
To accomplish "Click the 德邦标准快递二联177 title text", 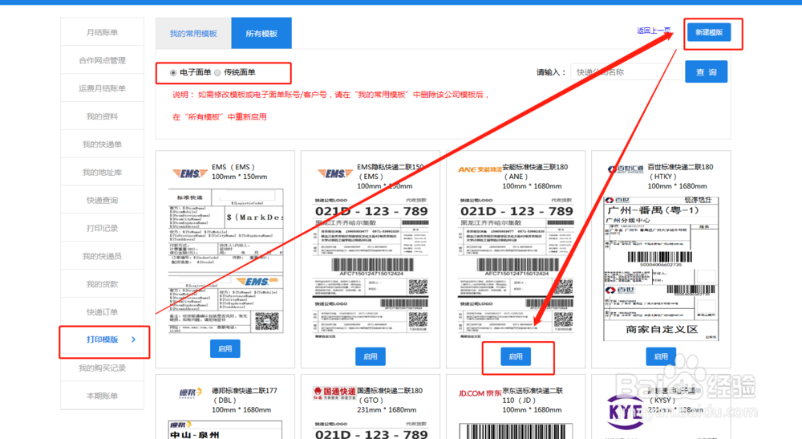I will (245, 391).
